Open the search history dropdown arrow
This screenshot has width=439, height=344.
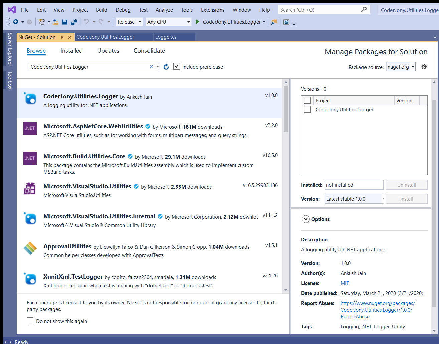(x=158, y=67)
